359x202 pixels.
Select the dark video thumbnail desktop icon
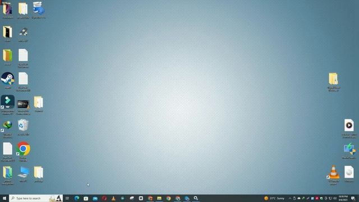pos(23,107)
